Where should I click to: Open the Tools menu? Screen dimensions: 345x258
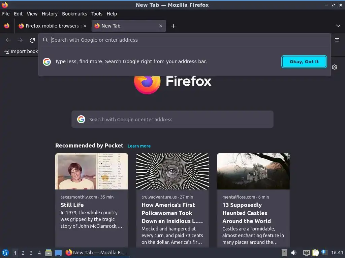point(97,14)
